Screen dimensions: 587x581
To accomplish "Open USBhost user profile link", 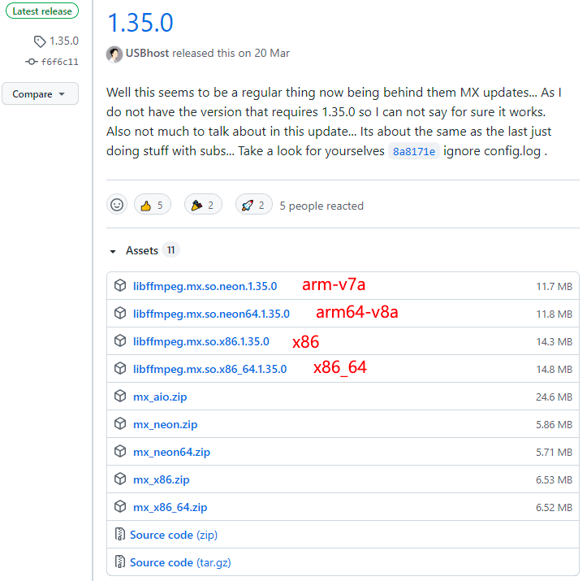I will pyautogui.click(x=147, y=54).
